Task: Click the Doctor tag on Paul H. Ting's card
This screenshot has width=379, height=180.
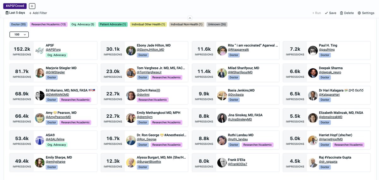Action: click(325, 55)
